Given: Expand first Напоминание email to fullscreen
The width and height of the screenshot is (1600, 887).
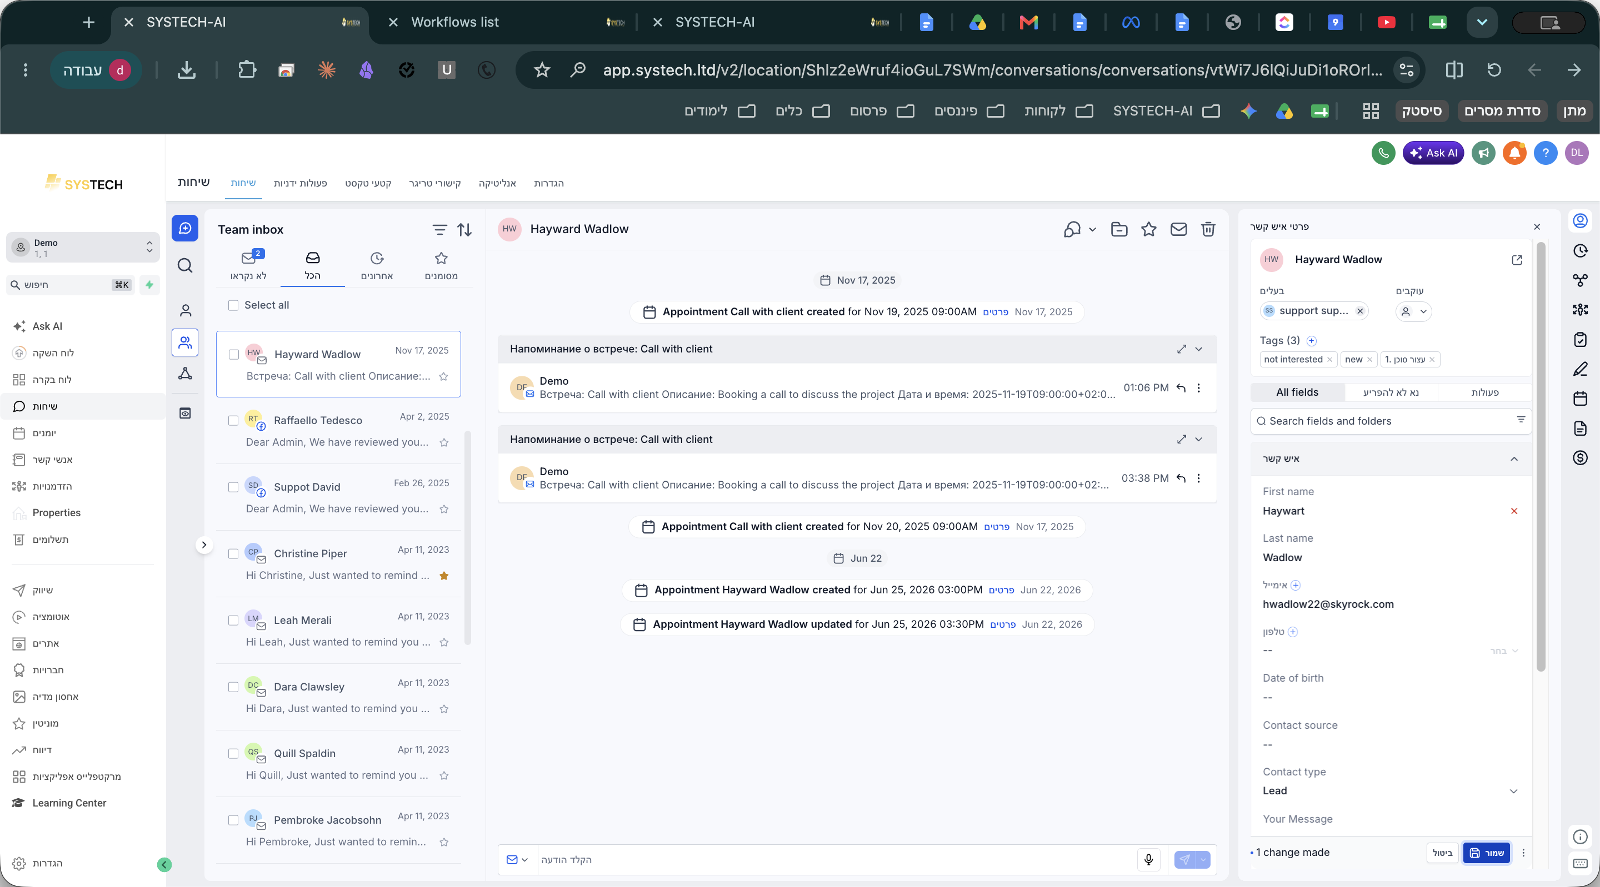Looking at the screenshot, I should [1181, 350].
